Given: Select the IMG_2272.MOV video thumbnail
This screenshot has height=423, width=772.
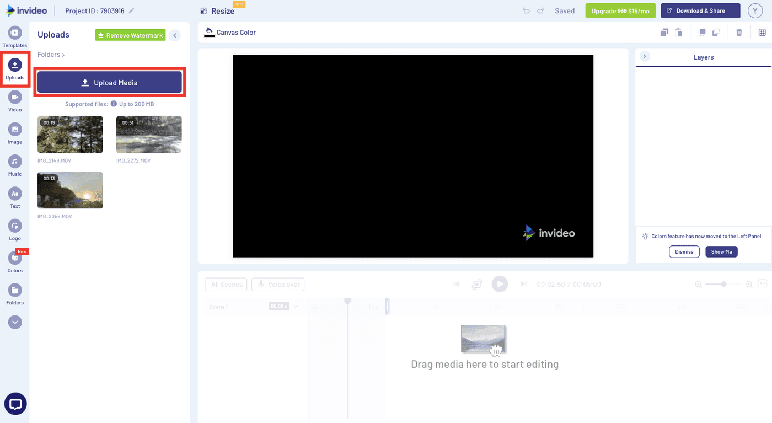Looking at the screenshot, I should pyautogui.click(x=149, y=135).
